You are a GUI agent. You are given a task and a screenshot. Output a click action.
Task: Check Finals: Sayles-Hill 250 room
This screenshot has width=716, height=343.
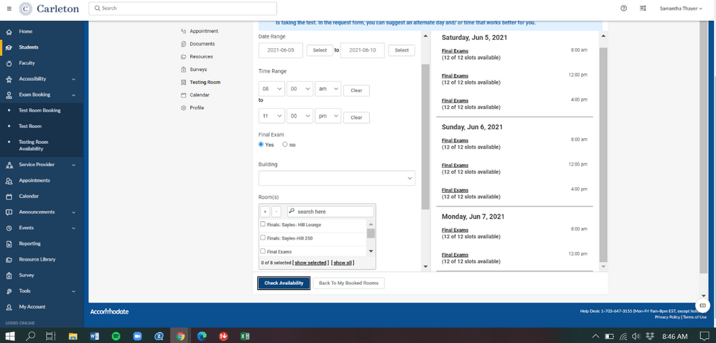pyautogui.click(x=263, y=238)
